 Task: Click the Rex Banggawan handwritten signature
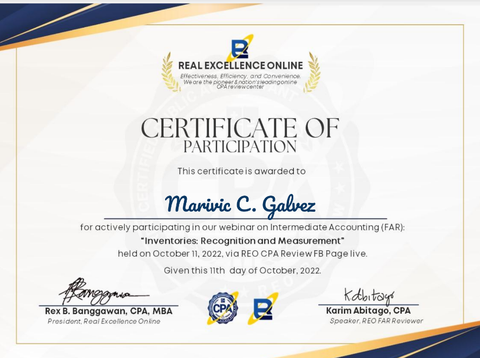[x=104, y=291]
